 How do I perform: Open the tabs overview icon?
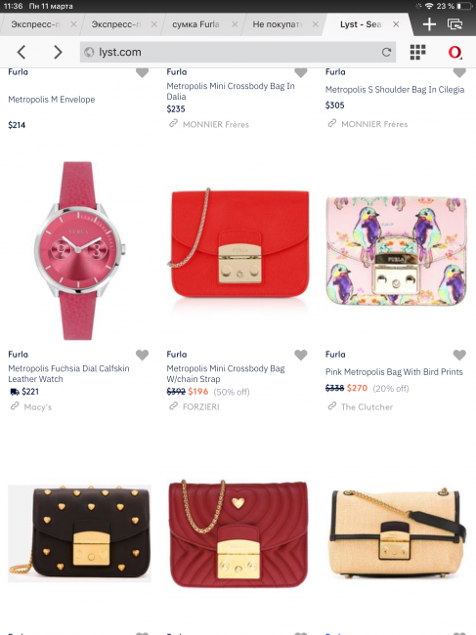point(454,24)
